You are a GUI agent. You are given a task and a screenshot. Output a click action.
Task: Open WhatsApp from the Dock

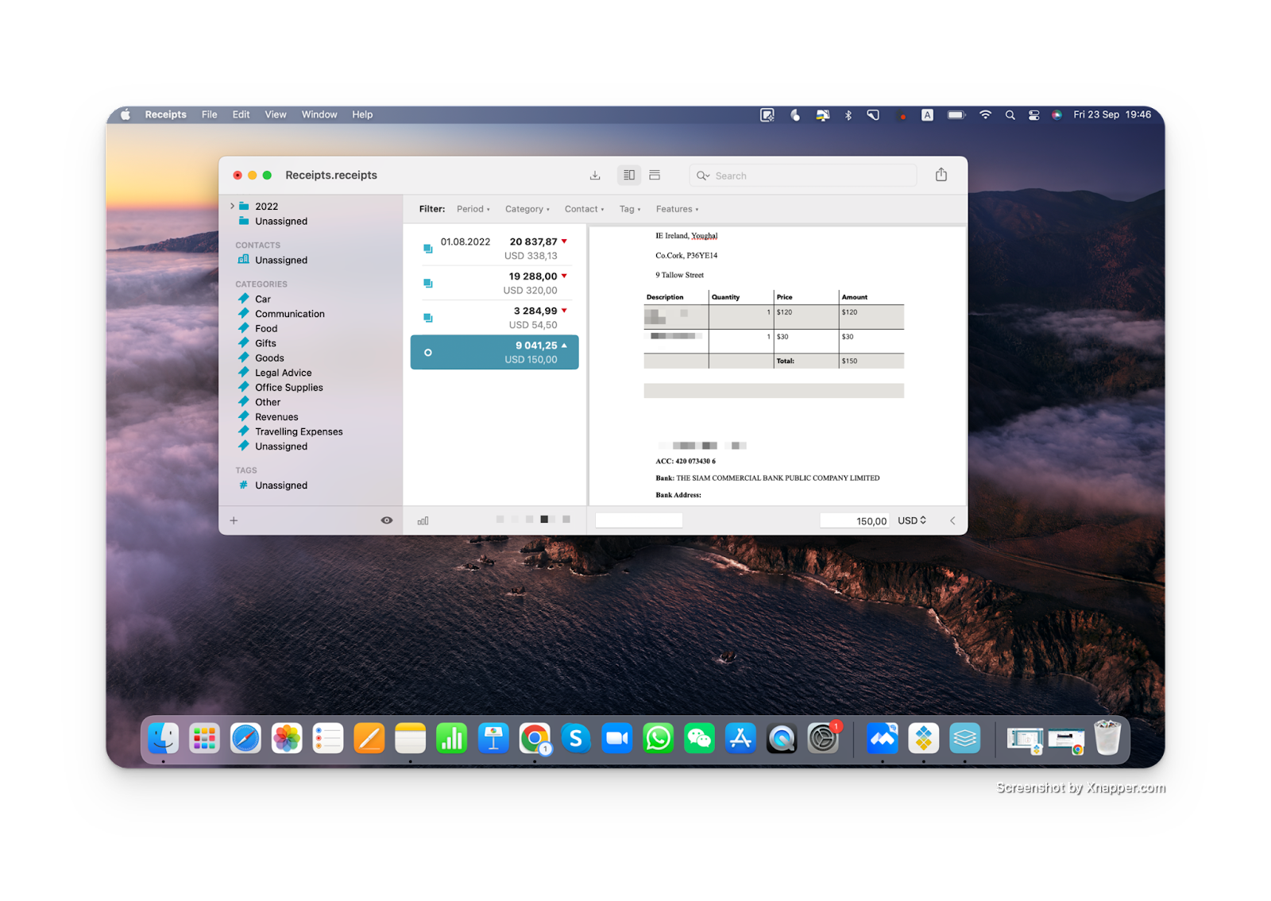point(659,739)
